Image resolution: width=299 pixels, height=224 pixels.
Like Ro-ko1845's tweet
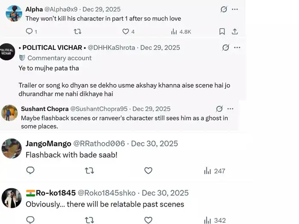point(148,220)
